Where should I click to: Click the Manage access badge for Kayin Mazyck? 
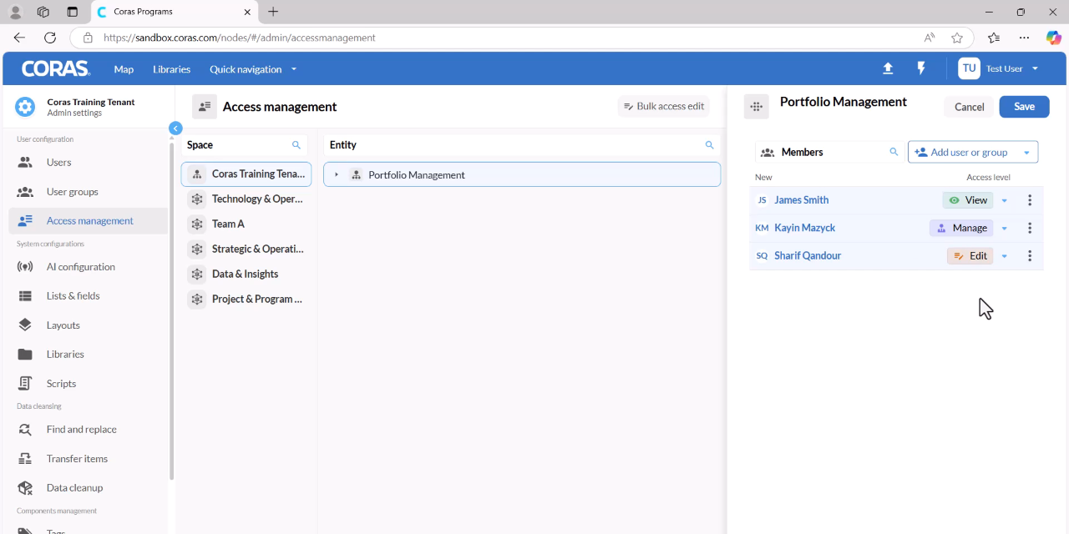(961, 228)
